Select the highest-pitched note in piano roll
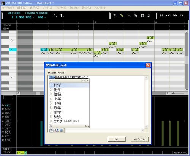 (x=150, y=38)
